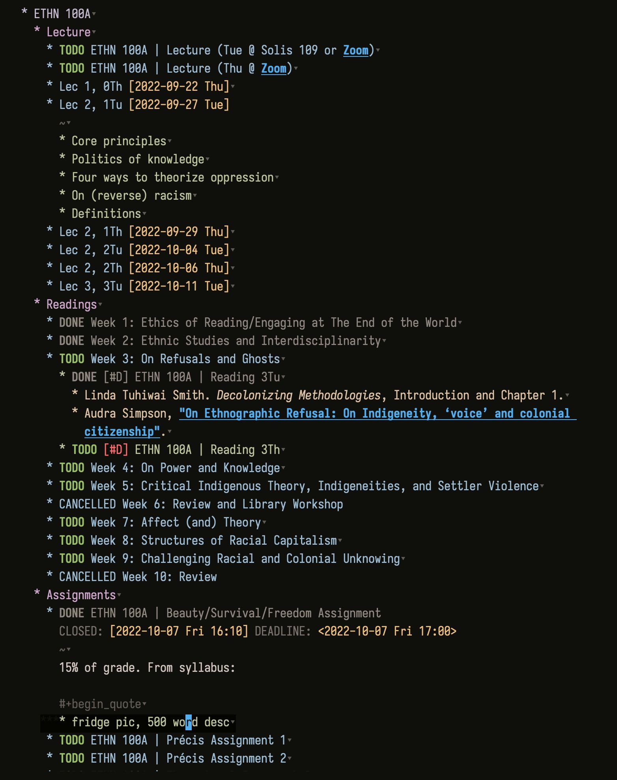Click the Lecture section heading
Viewport: 617px width, 780px height.
(x=69, y=32)
